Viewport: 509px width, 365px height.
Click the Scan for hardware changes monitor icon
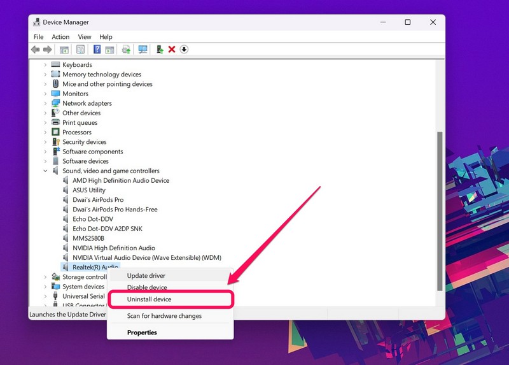coord(143,50)
